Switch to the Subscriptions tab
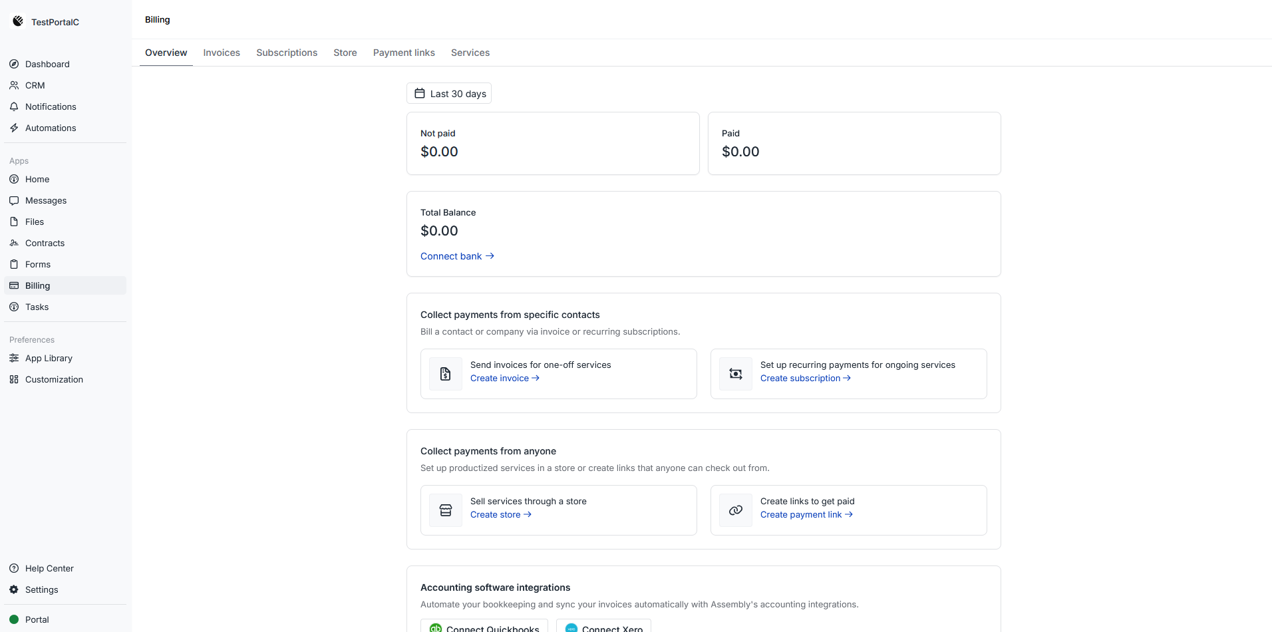The height and width of the screenshot is (632, 1272). 287,53
